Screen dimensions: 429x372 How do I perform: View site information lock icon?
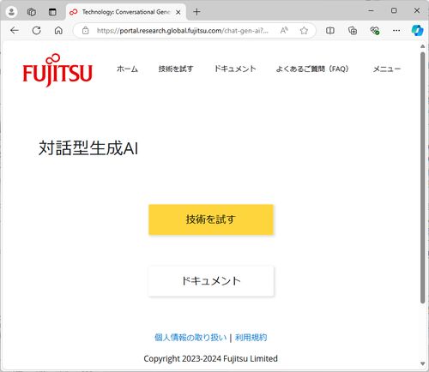85,30
